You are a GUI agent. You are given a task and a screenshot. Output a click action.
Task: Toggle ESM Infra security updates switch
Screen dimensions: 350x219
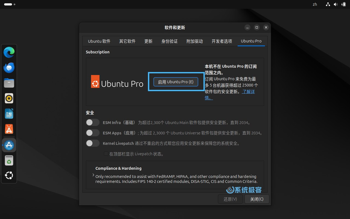coord(93,122)
